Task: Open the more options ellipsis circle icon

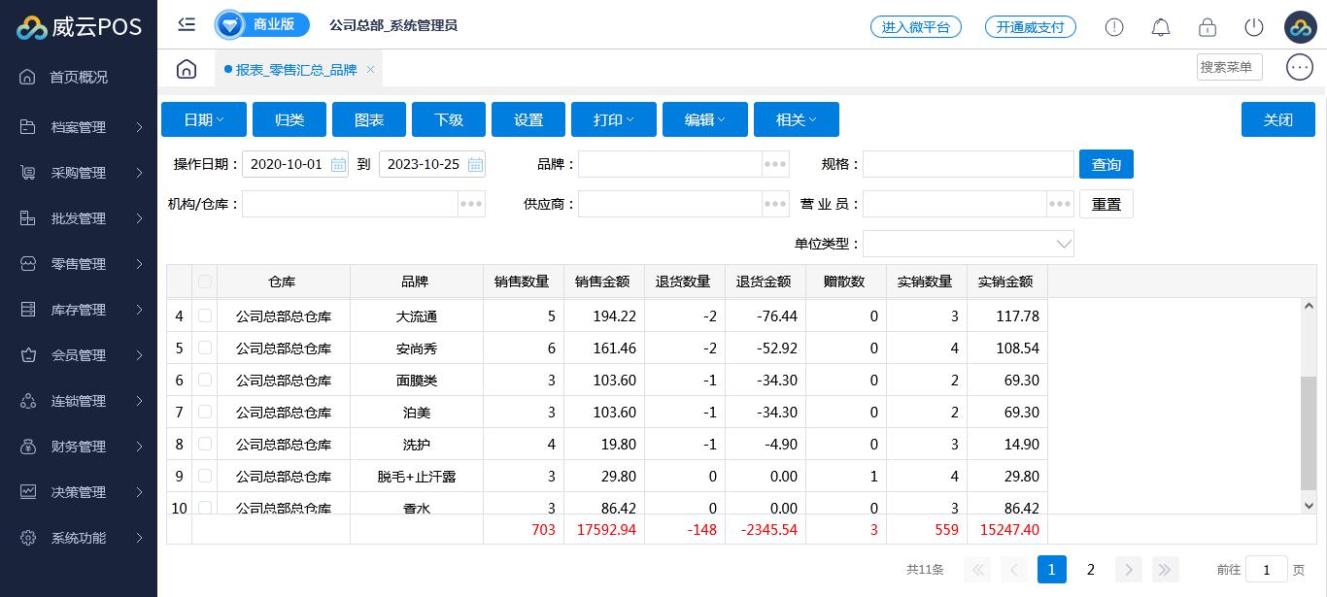Action: pos(1299,67)
